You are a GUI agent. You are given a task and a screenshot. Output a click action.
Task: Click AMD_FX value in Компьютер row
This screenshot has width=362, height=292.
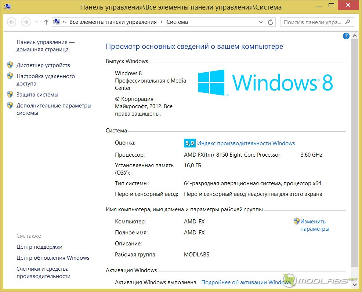coord(194,222)
